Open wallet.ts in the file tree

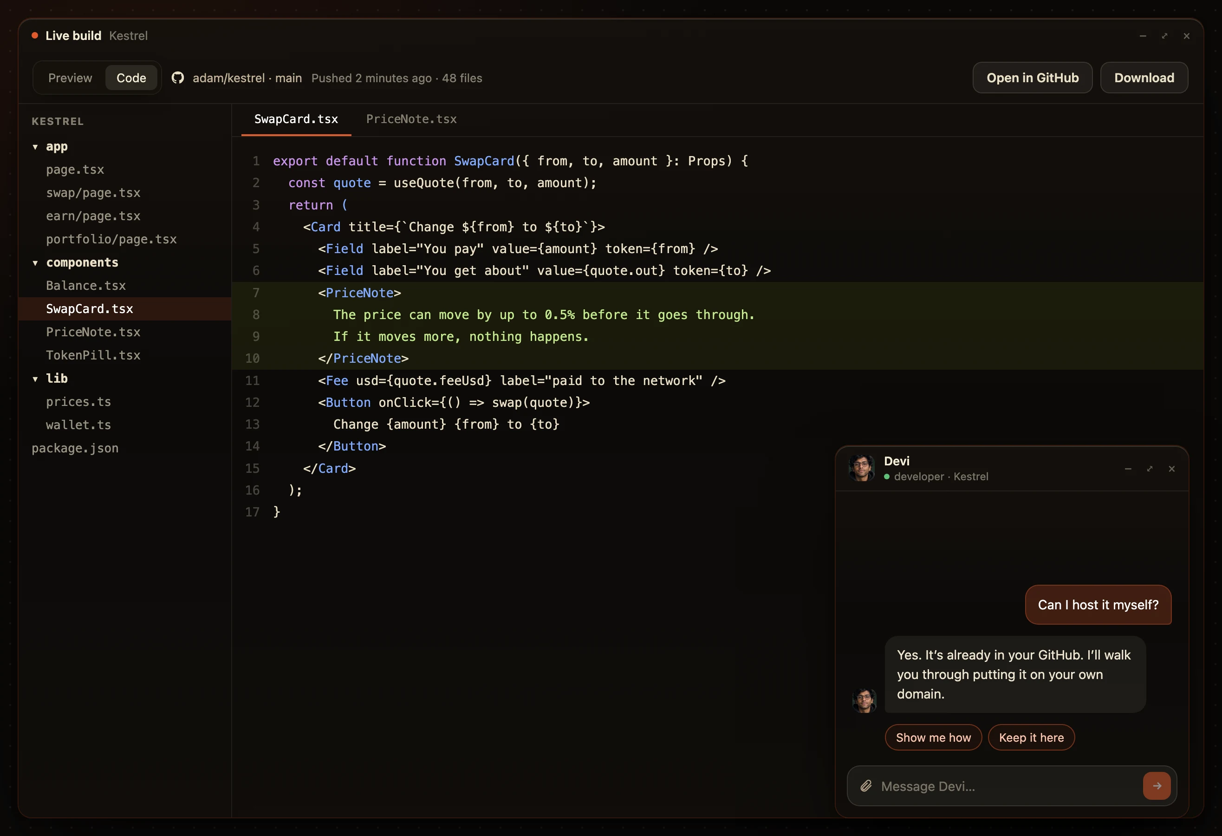[x=125, y=425]
